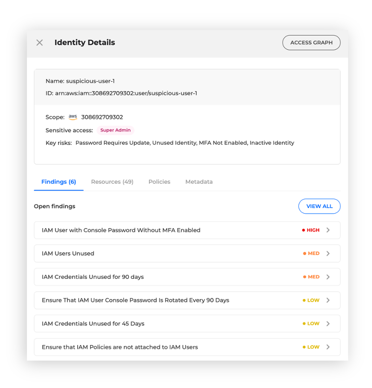Click MED severity badge on IAM Users Unused
This screenshot has height=388, width=372.
click(311, 253)
